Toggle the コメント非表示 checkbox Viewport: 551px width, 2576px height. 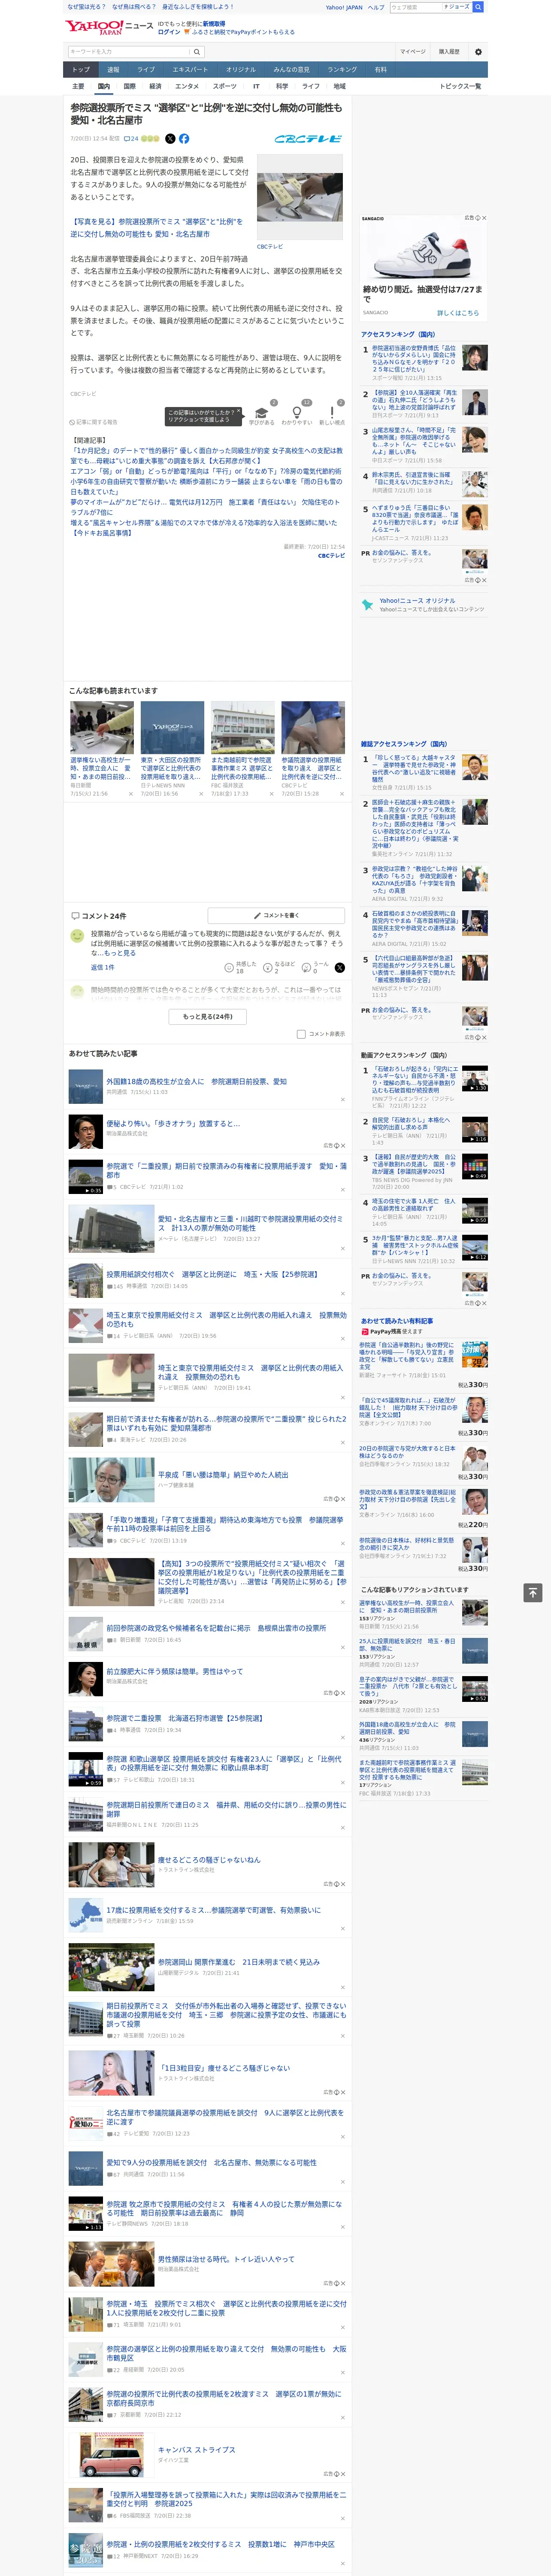pos(301,1034)
